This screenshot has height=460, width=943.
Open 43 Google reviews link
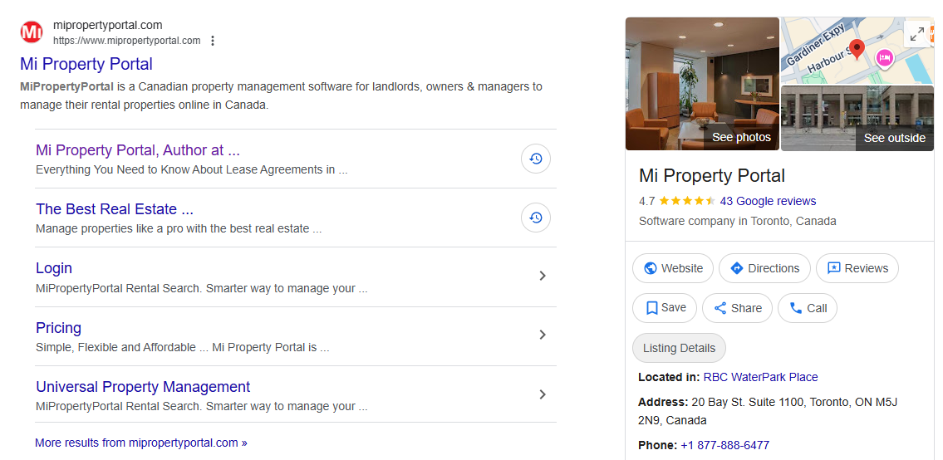(x=768, y=201)
